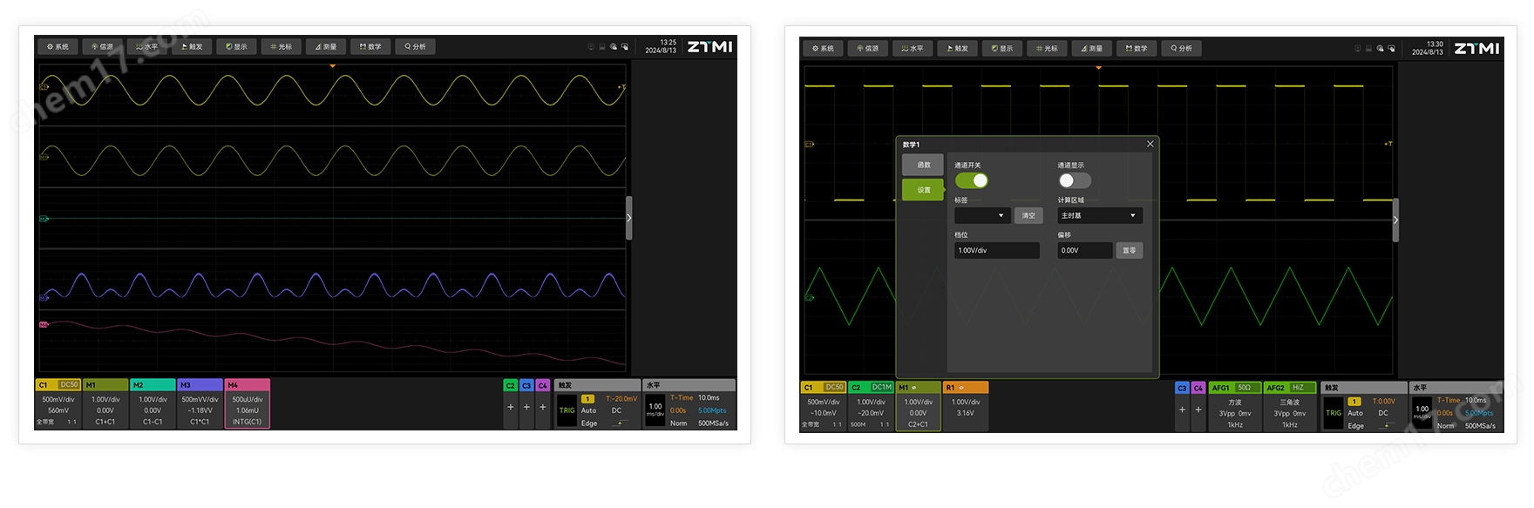Open 测量 menu in left oscilloscope screen
The width and height of the screenshot is (1534, 508).
pos(327,47)
